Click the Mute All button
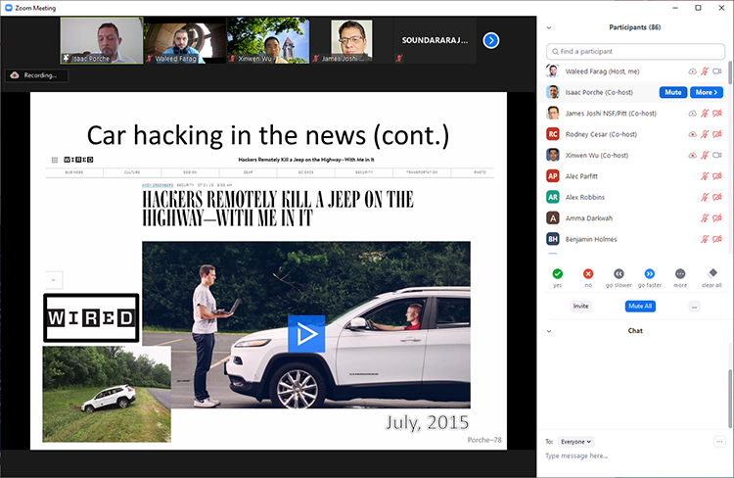The image size is (734, 478). 640,306
